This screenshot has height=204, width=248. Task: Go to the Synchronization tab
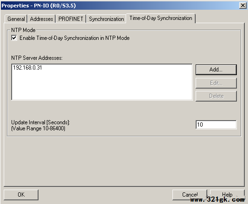click(106, 19)
